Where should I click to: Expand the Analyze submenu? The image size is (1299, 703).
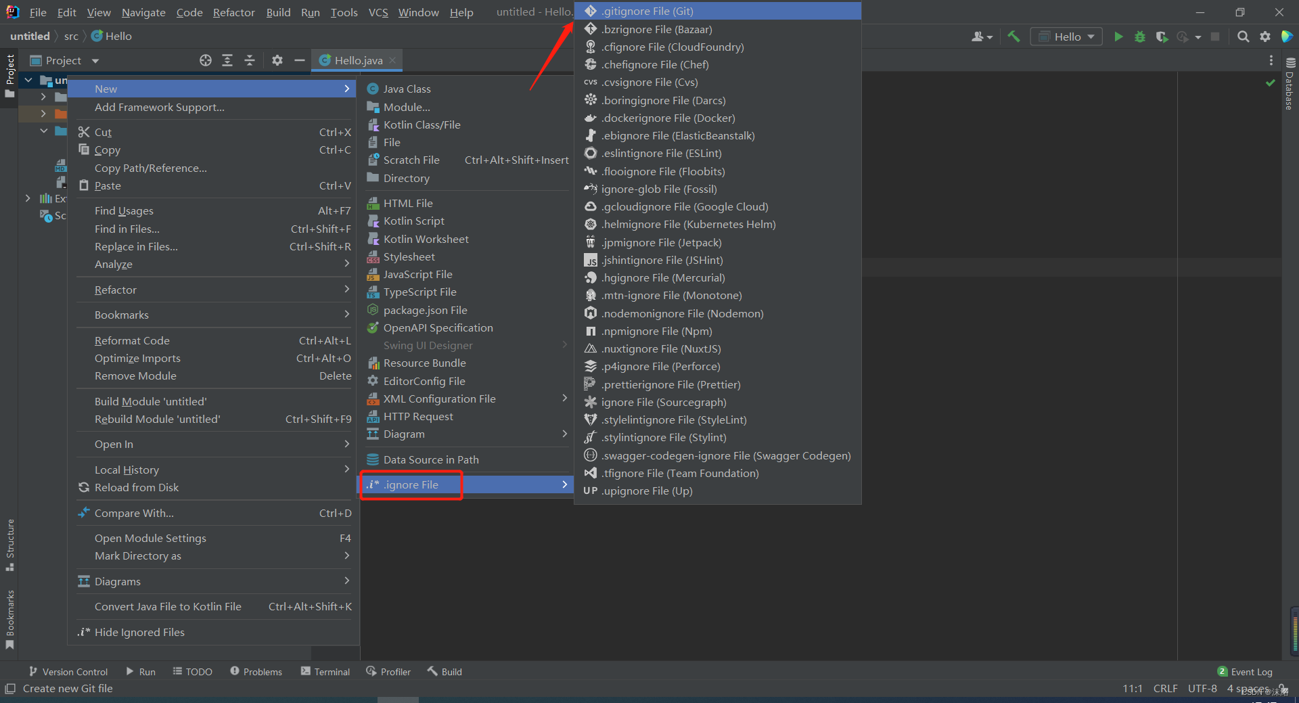click(213, 264)
